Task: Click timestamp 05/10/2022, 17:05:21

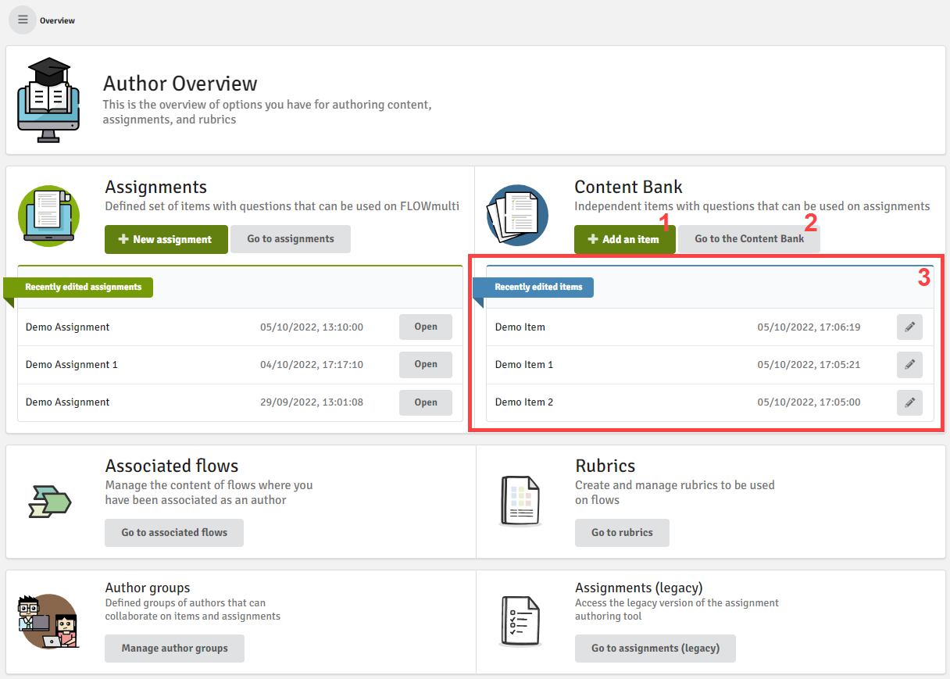Action: pos(809,365)
